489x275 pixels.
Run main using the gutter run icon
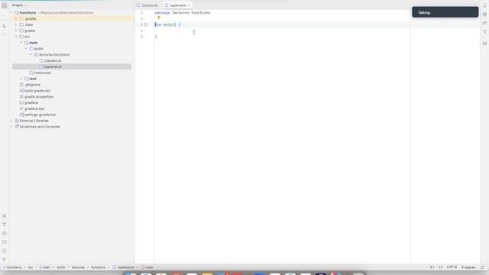[146, 24]
